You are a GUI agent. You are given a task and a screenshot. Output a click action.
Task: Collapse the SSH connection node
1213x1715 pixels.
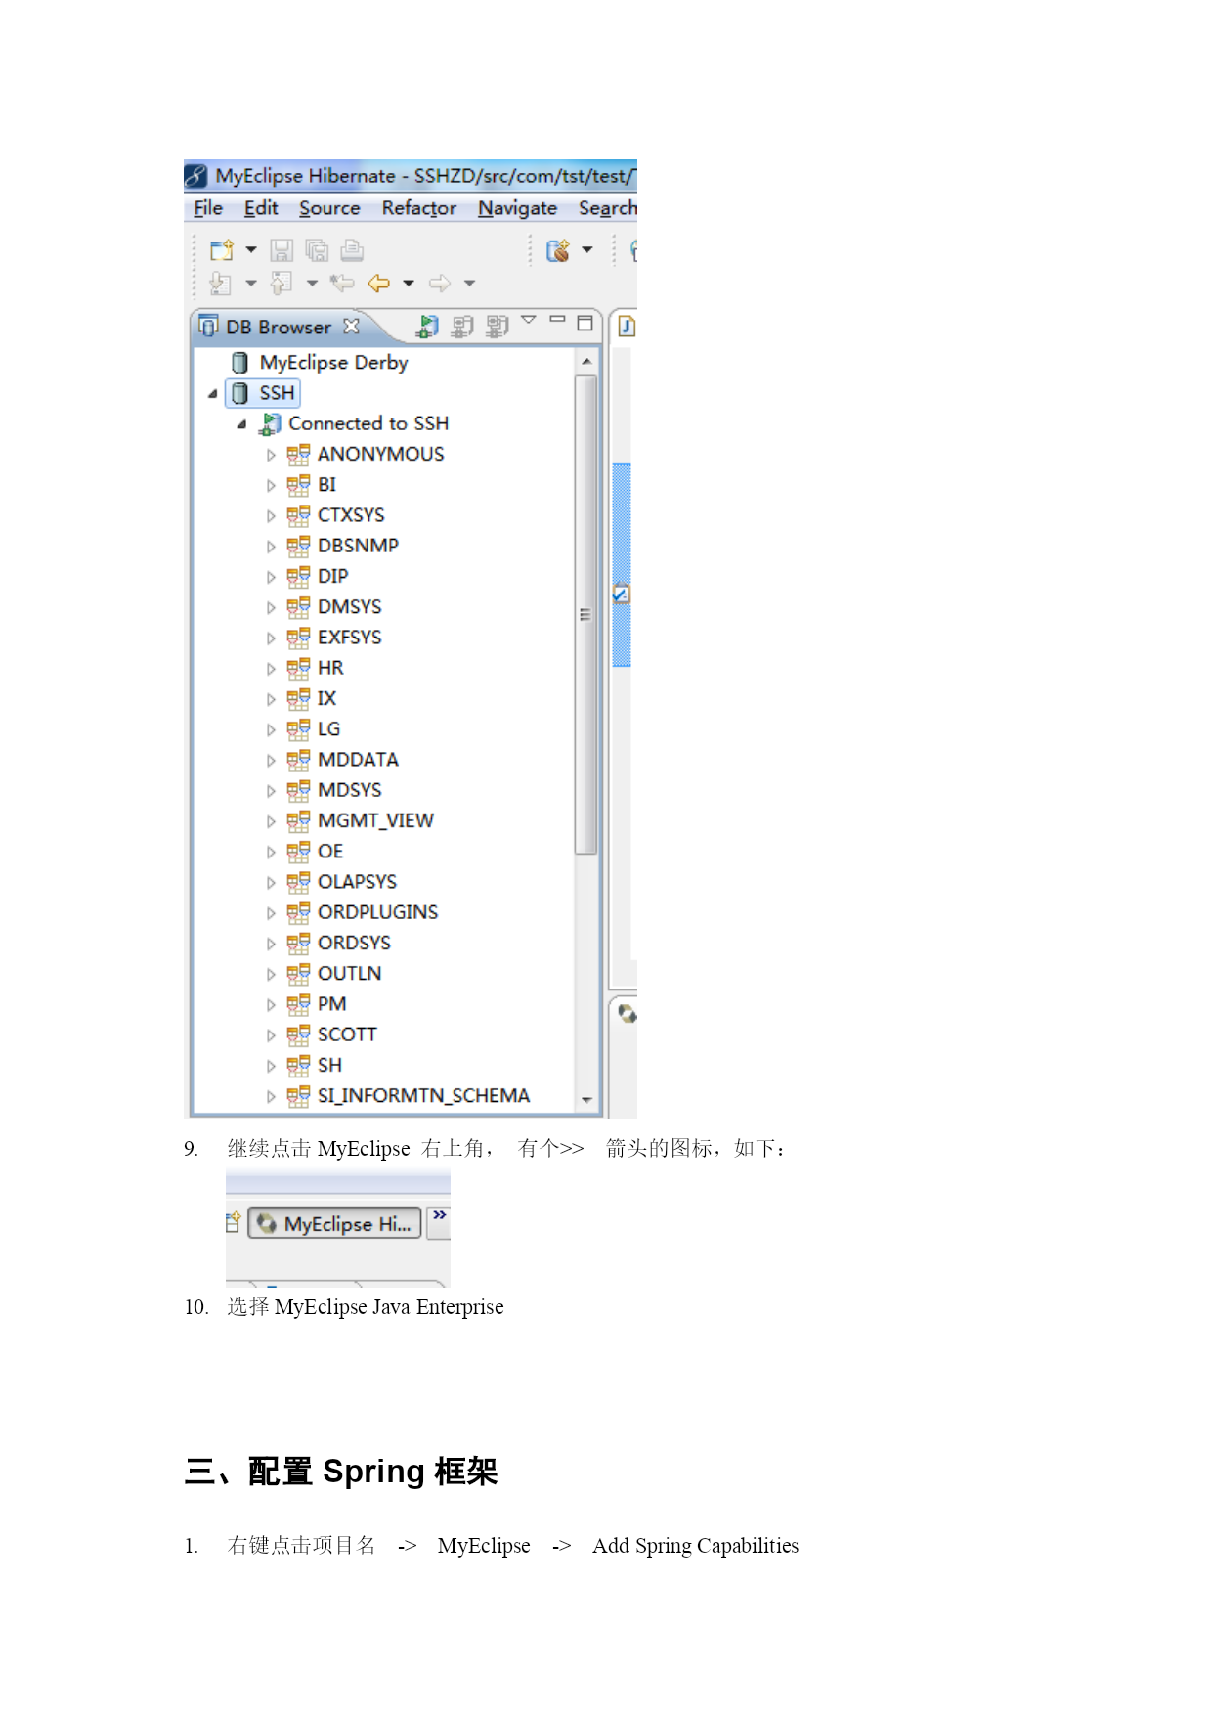click(213, 394)
